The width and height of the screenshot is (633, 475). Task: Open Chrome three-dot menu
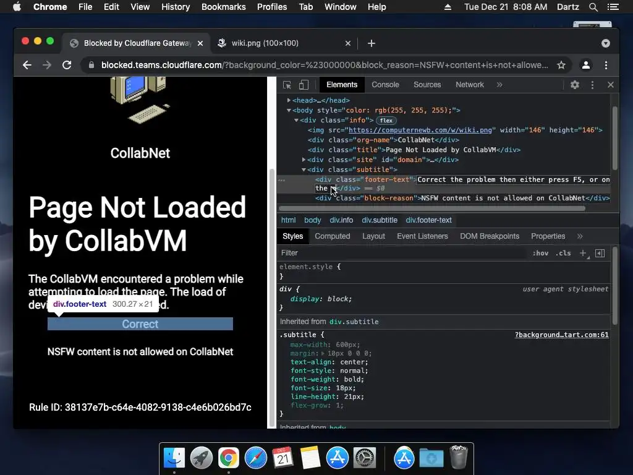pos(606,65)
